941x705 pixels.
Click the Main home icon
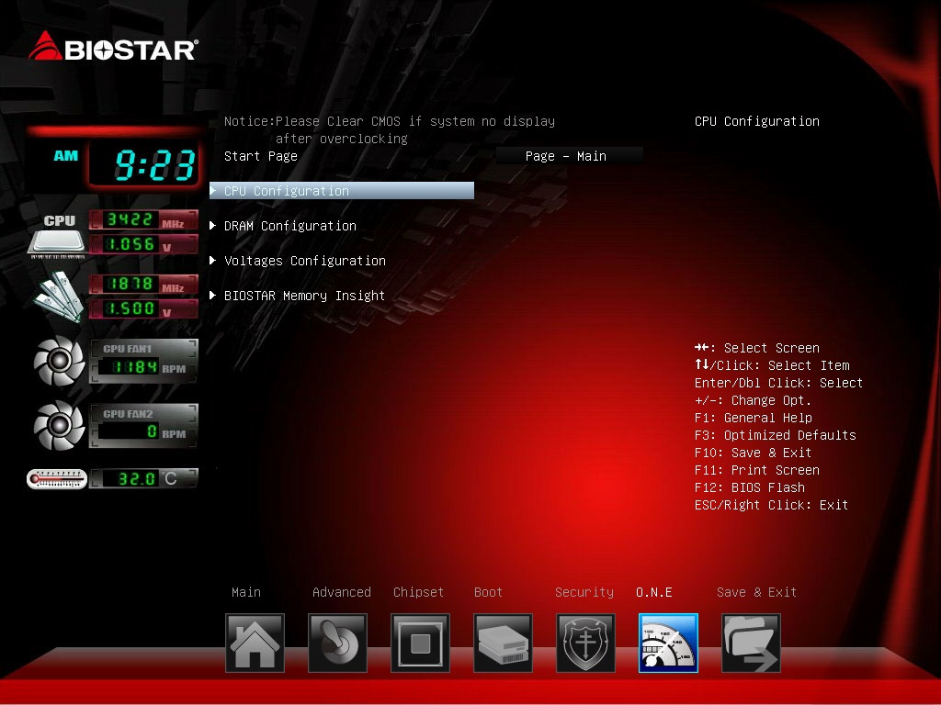pyautogui.click(x=255, y=643)
